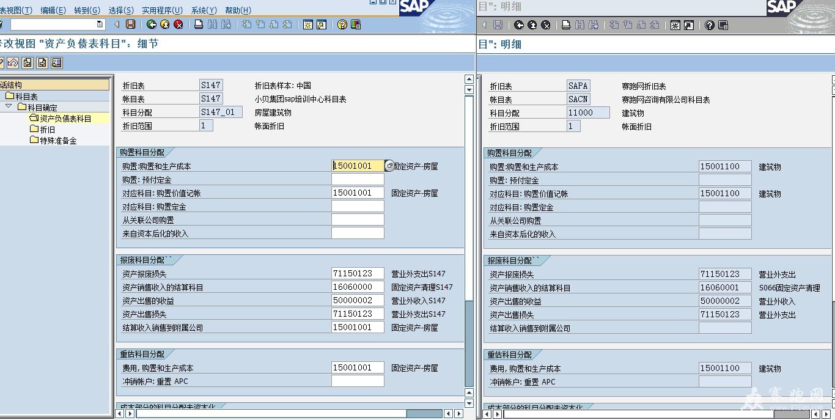
Task: Click 购置:购置和生产成本 field 15001100, right window
Action: coord(725,166)
